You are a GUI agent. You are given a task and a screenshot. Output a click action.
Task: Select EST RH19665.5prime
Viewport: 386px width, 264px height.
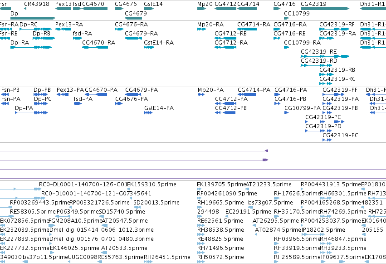click(x=220, y=203)
